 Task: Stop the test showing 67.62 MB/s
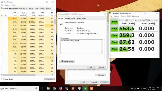114,42
